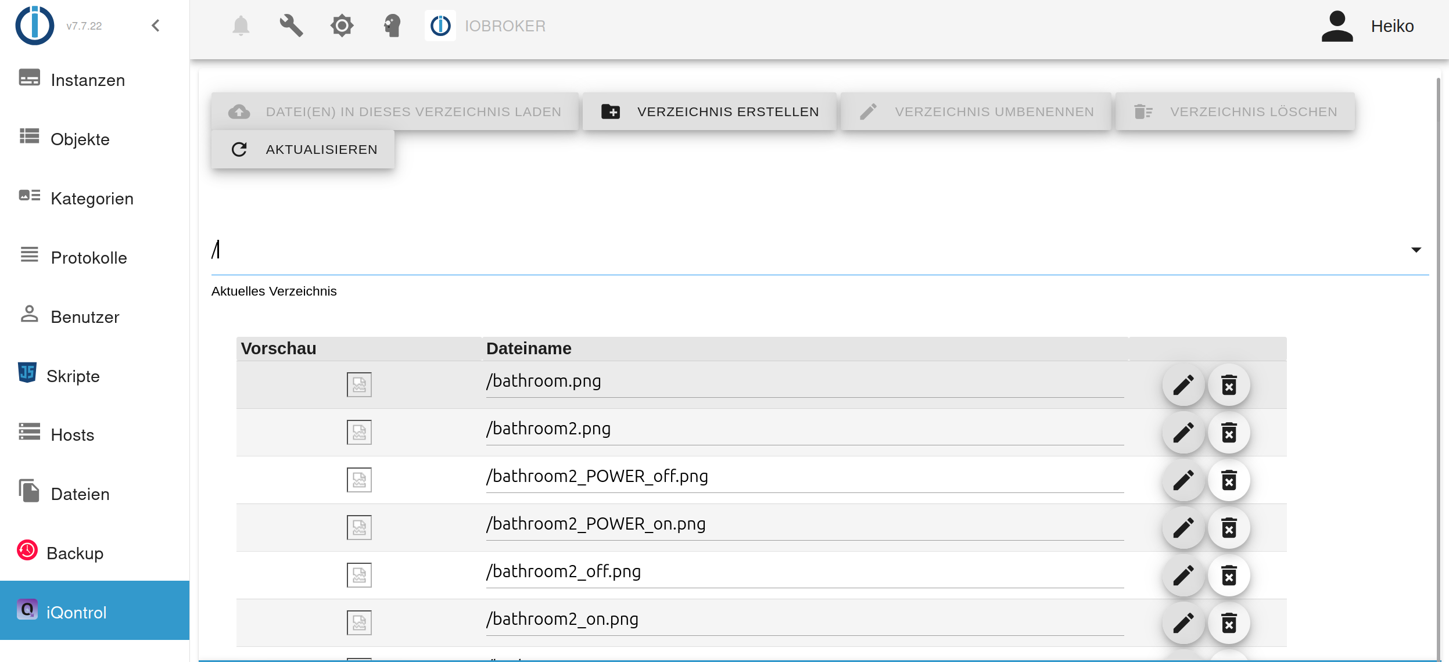Expand the current directory dropdown arrow
The image size is (1449, 662).
point(1416,250)
